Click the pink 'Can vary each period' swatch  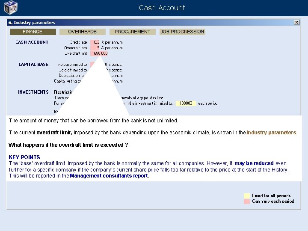click(247, 201)
